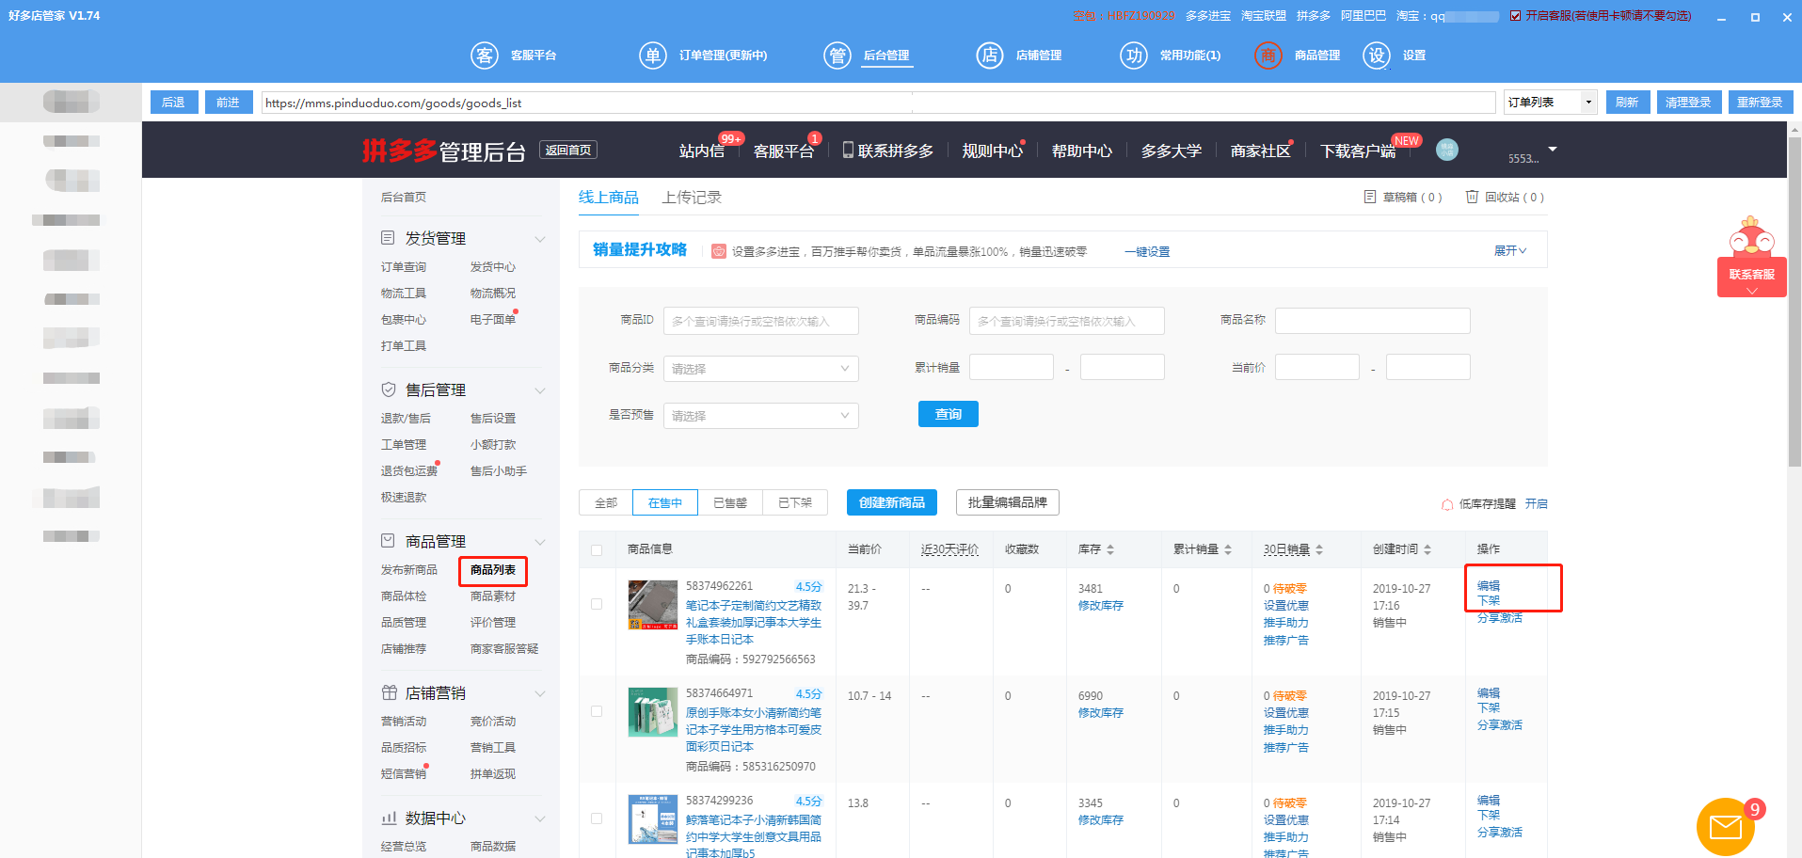
Task: Check the row checkbox for product 58374962261
Action: click(597, 604)
